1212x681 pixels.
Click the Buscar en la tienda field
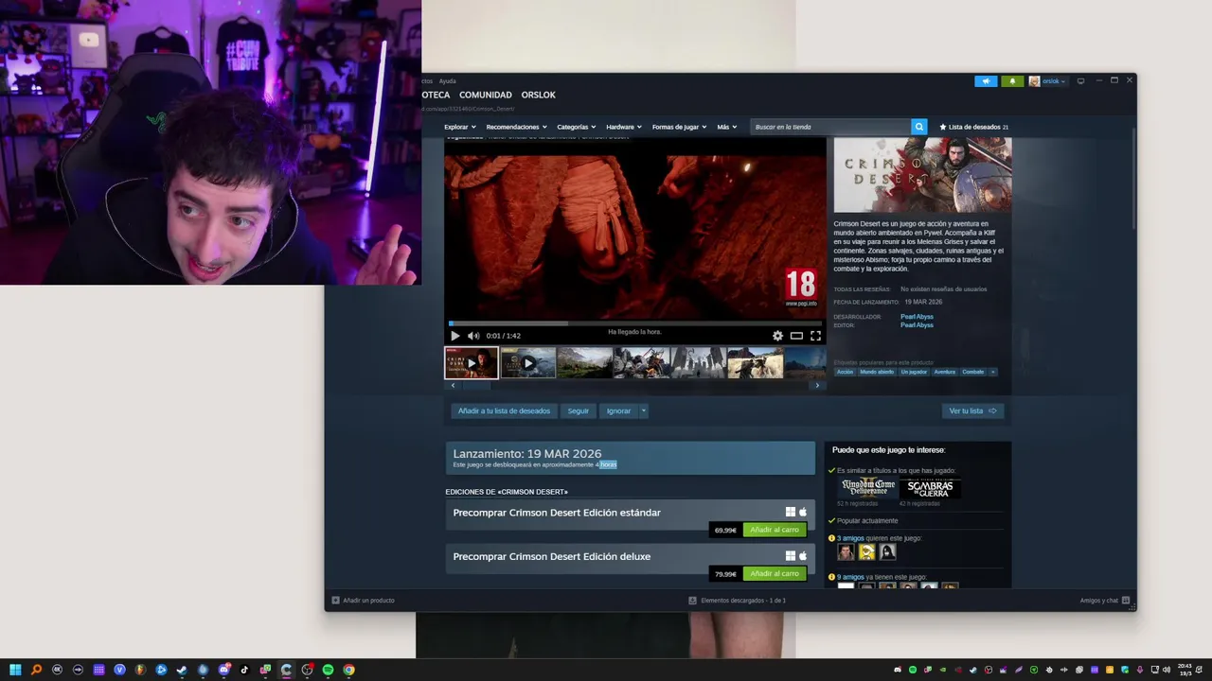point(831,127)
